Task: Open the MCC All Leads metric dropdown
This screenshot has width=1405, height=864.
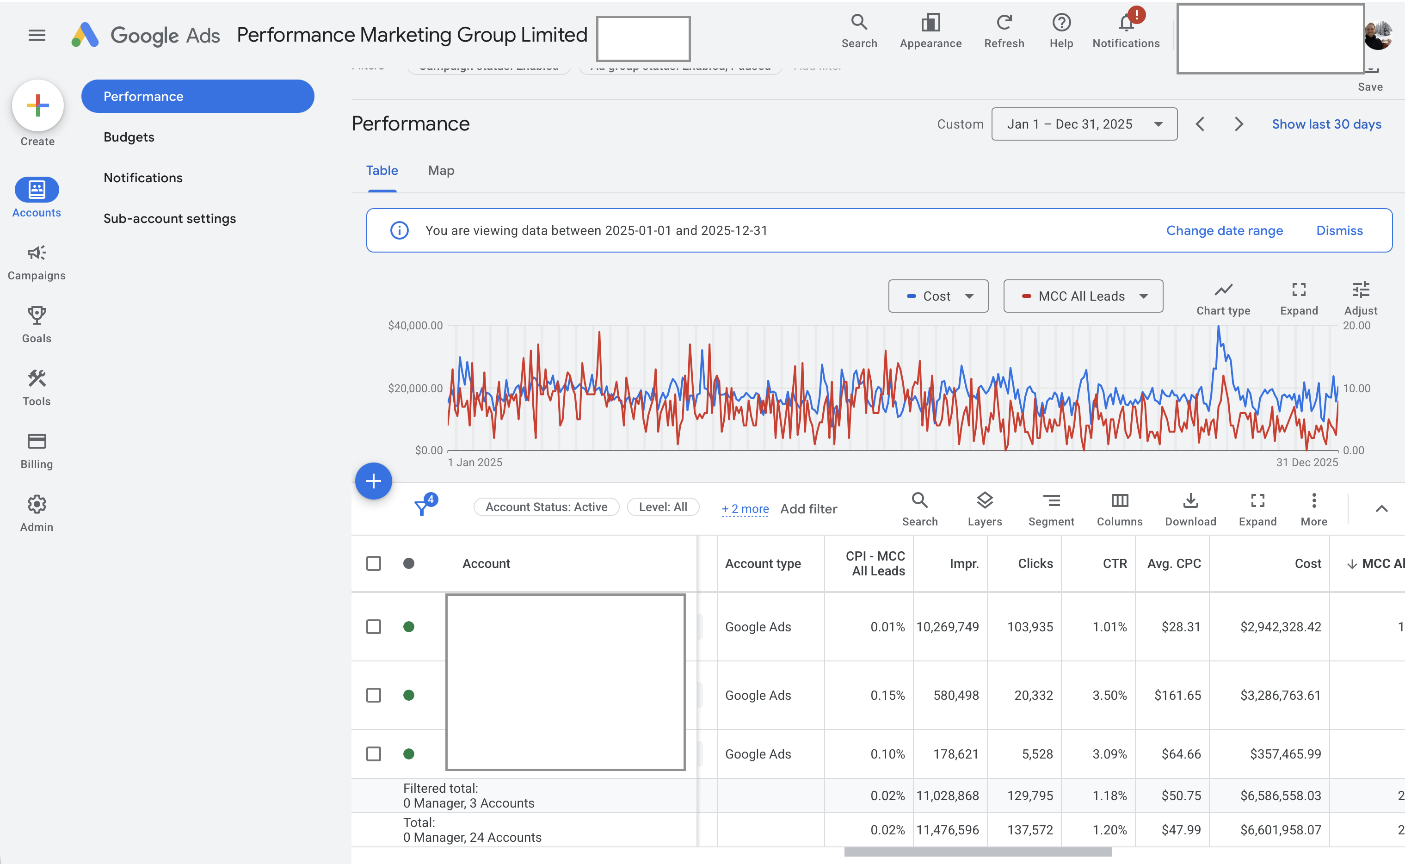Action: point(1083,296)
